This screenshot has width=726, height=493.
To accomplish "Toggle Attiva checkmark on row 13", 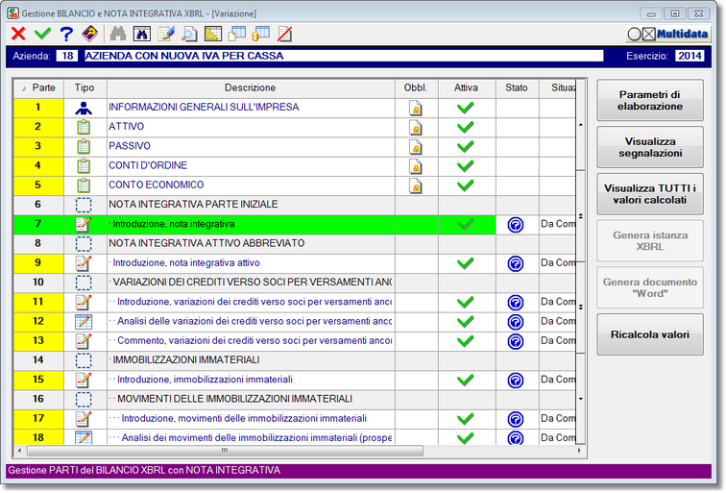I will tap(466, 341).
